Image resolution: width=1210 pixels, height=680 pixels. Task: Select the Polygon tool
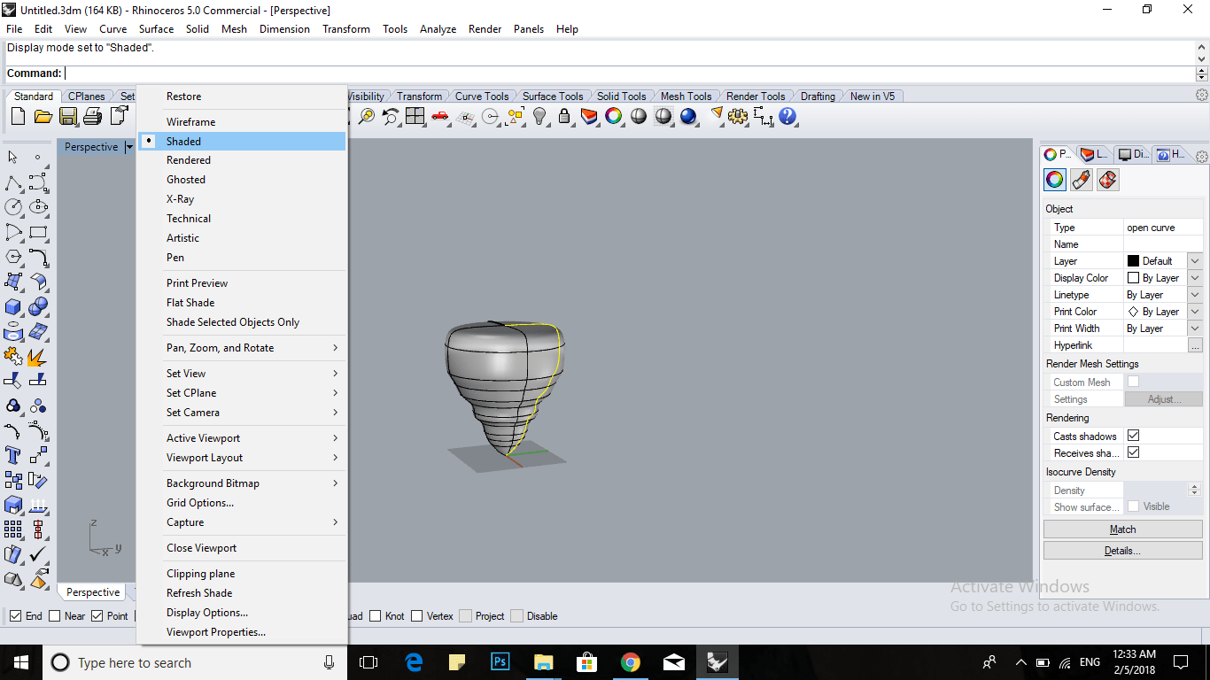click(x=13, y=258)
